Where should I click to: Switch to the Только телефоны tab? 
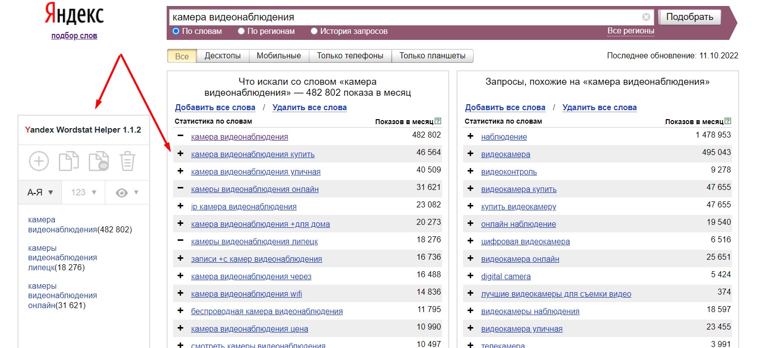pos(350,56)
